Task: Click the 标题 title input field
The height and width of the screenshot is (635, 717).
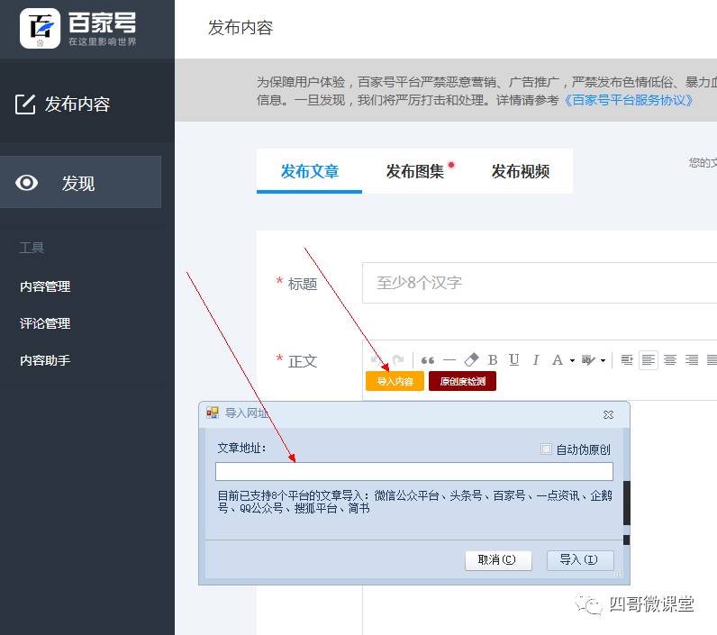Action: coord(540,283)
